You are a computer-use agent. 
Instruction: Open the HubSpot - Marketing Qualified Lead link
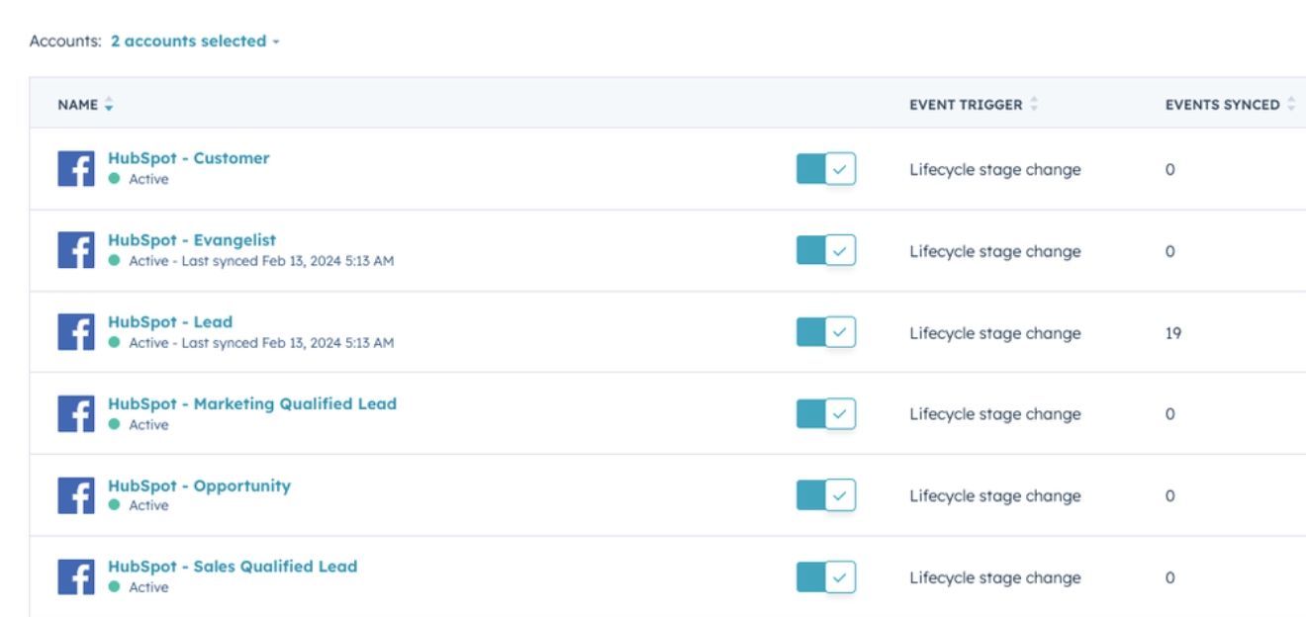[x=252, y=403]
